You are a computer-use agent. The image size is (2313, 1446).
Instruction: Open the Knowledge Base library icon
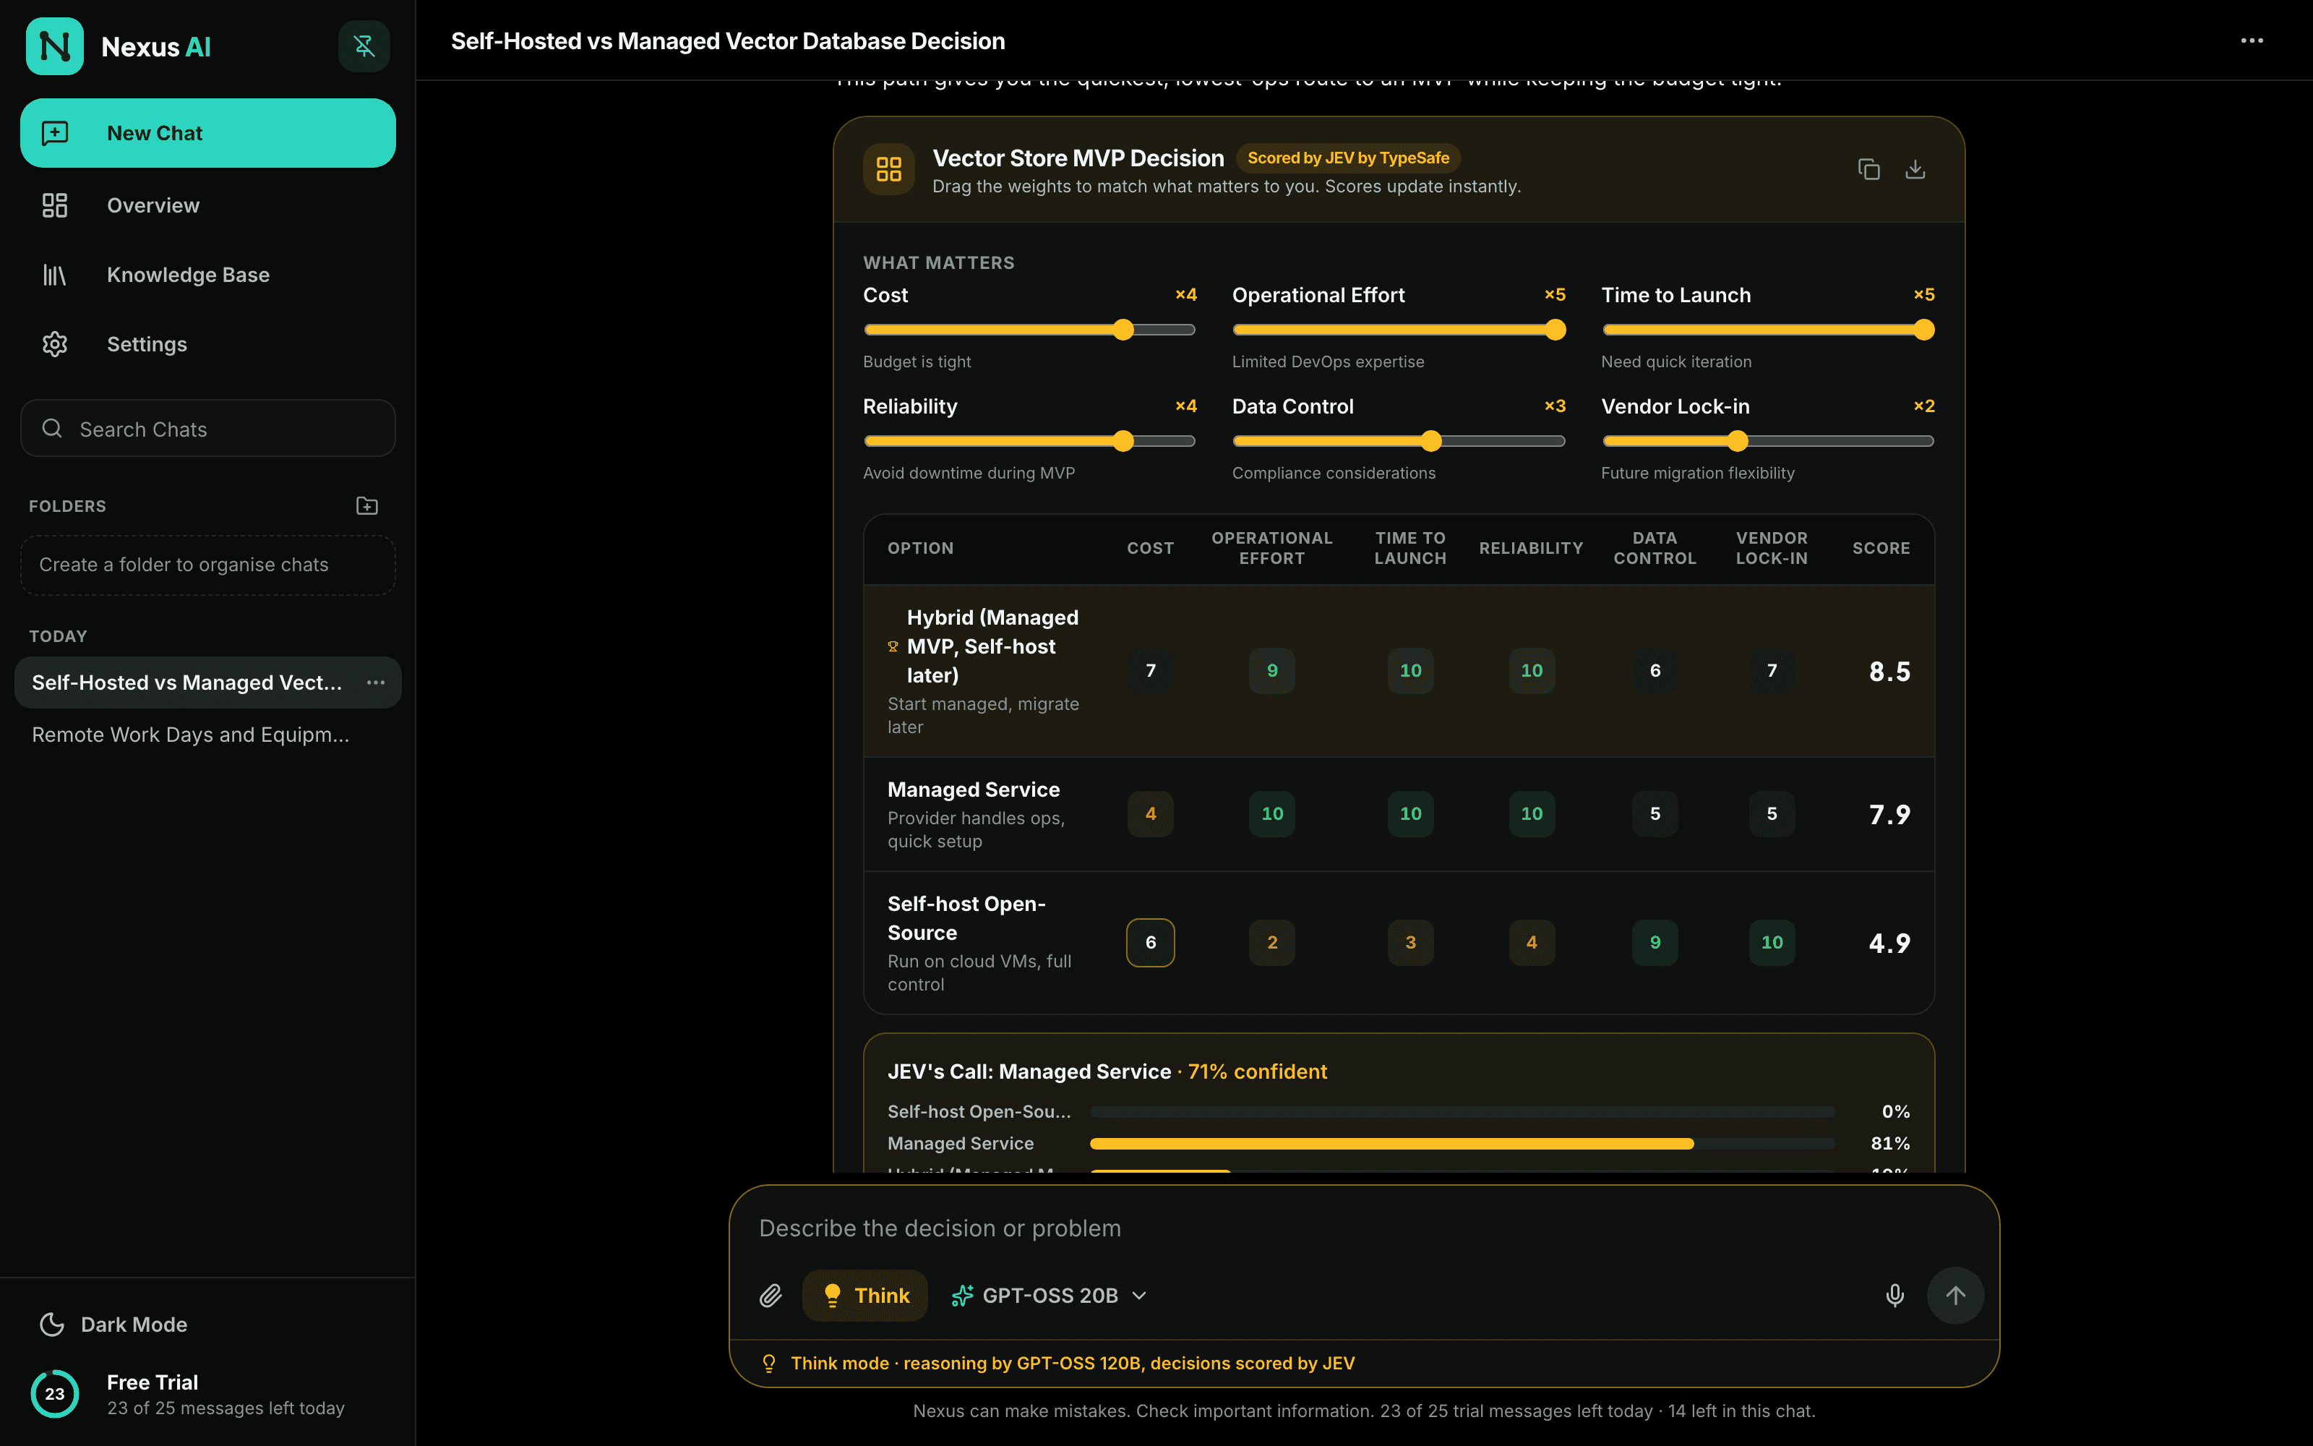[54, 275]
